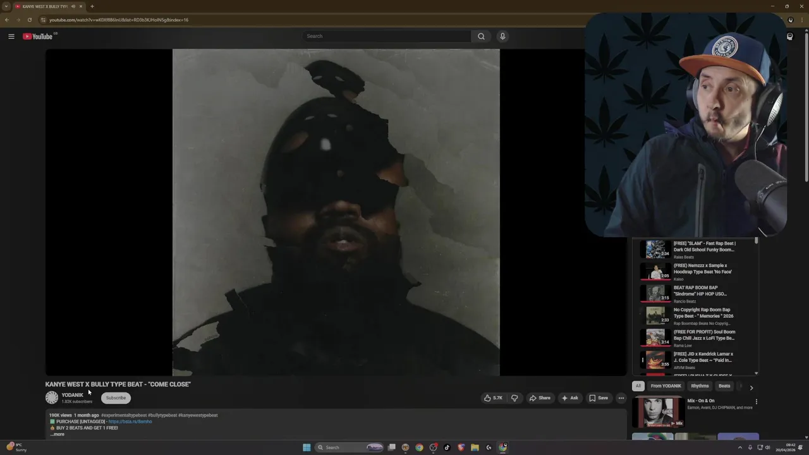This screenshot has width=809, height=455.
Task: Close the Kanye West X Bully tab
Action: (81, 6)
